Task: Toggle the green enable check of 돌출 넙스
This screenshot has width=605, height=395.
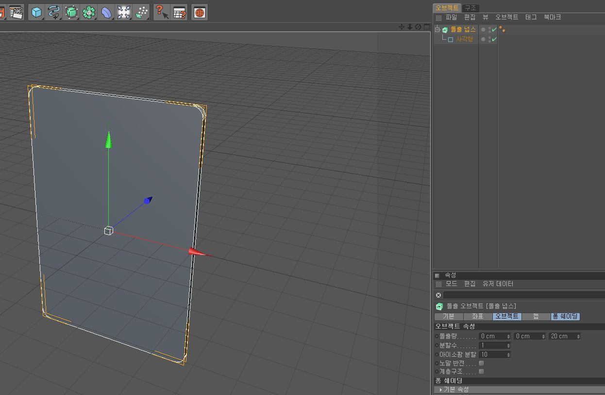Action: pyautogui.click(x=494, y=30)
